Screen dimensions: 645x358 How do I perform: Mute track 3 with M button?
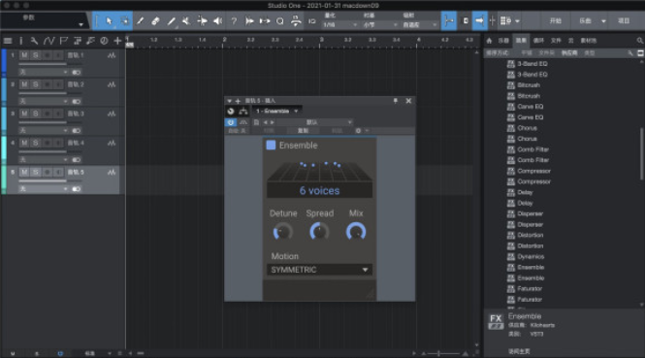pyautogui.click(x=24, y=114)
